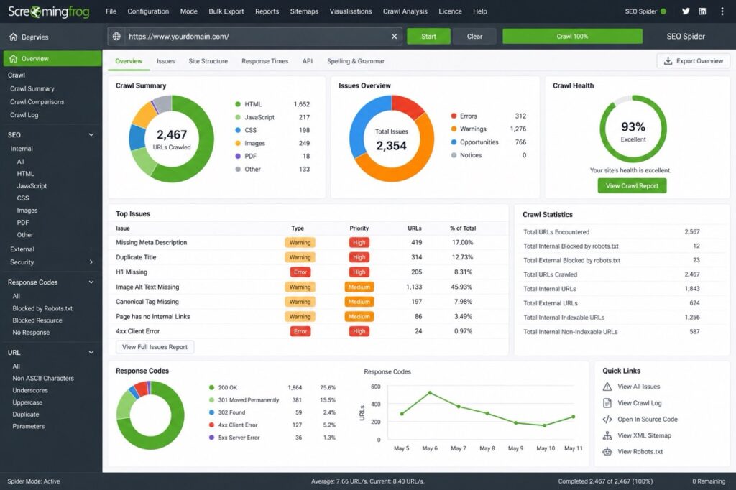Open the API tab
Screen dimensions: 736x490
pos(308,61)
